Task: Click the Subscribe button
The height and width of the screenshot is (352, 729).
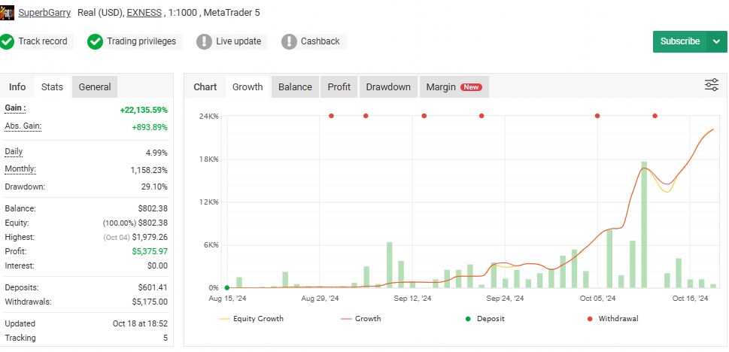Action: click(x=680, y=41)
